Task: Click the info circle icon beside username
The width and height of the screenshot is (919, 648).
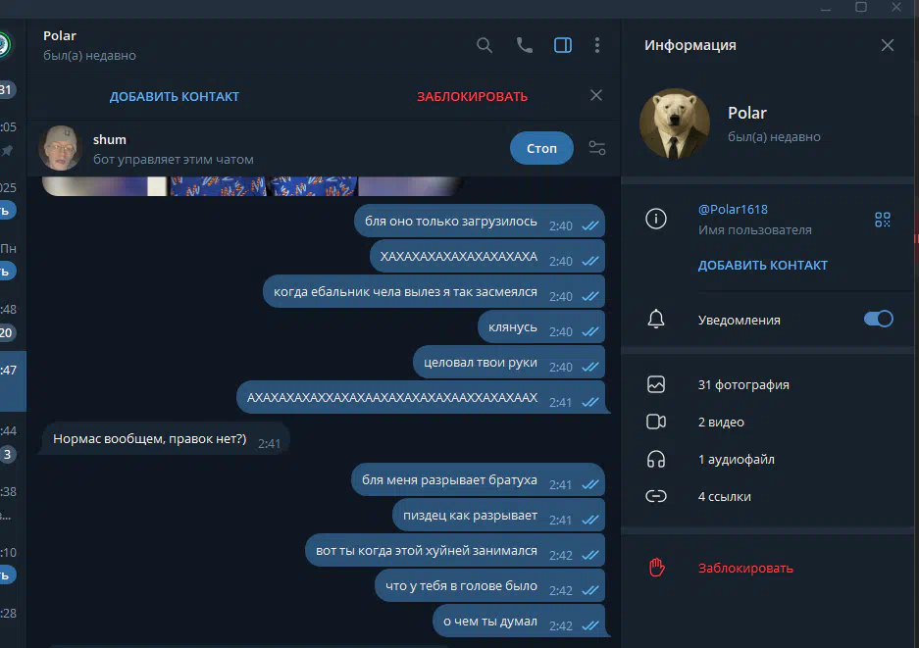Action: pos(656,219)
